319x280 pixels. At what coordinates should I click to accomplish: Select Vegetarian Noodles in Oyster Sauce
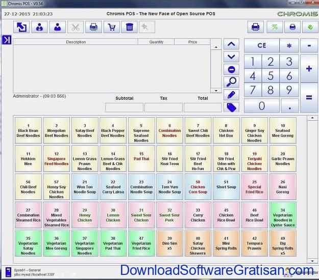point(283,215)
